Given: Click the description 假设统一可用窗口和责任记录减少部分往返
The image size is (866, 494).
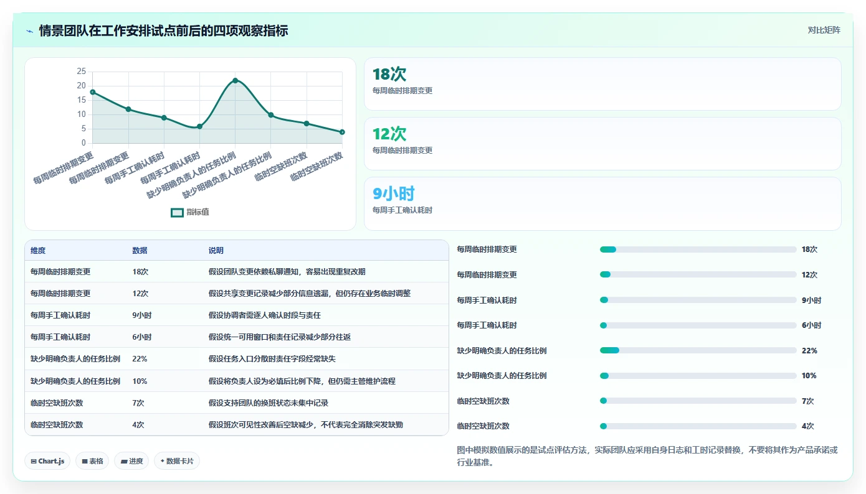Looking at the screenshot, I should [x=280, y=337].
